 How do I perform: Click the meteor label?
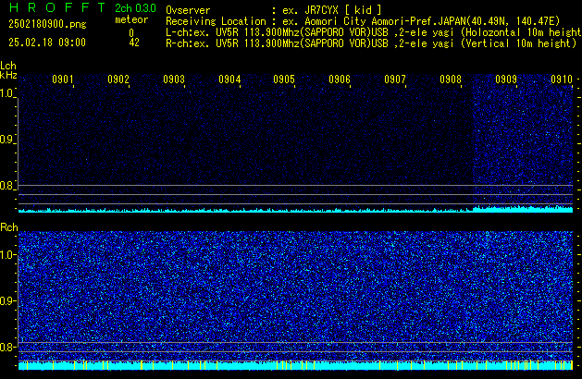[131, 19]
